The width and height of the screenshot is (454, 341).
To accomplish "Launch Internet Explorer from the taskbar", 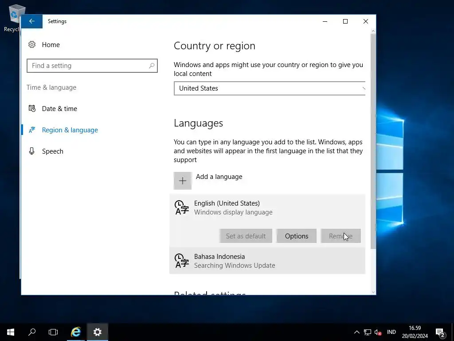I will pyautogui.click(x=76, y=332).
